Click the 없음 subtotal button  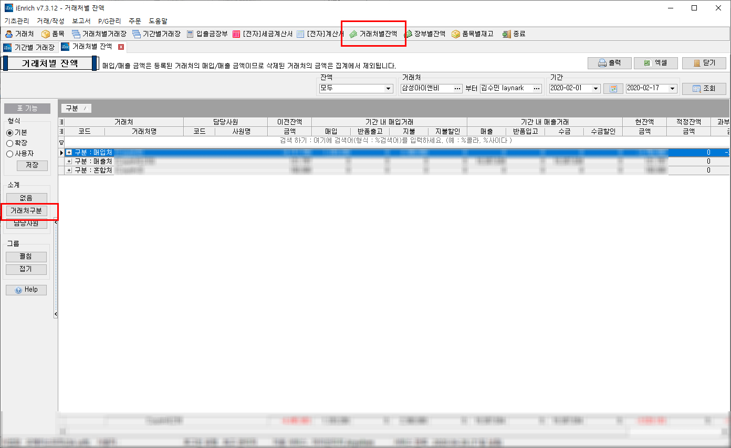coord(26,198)
